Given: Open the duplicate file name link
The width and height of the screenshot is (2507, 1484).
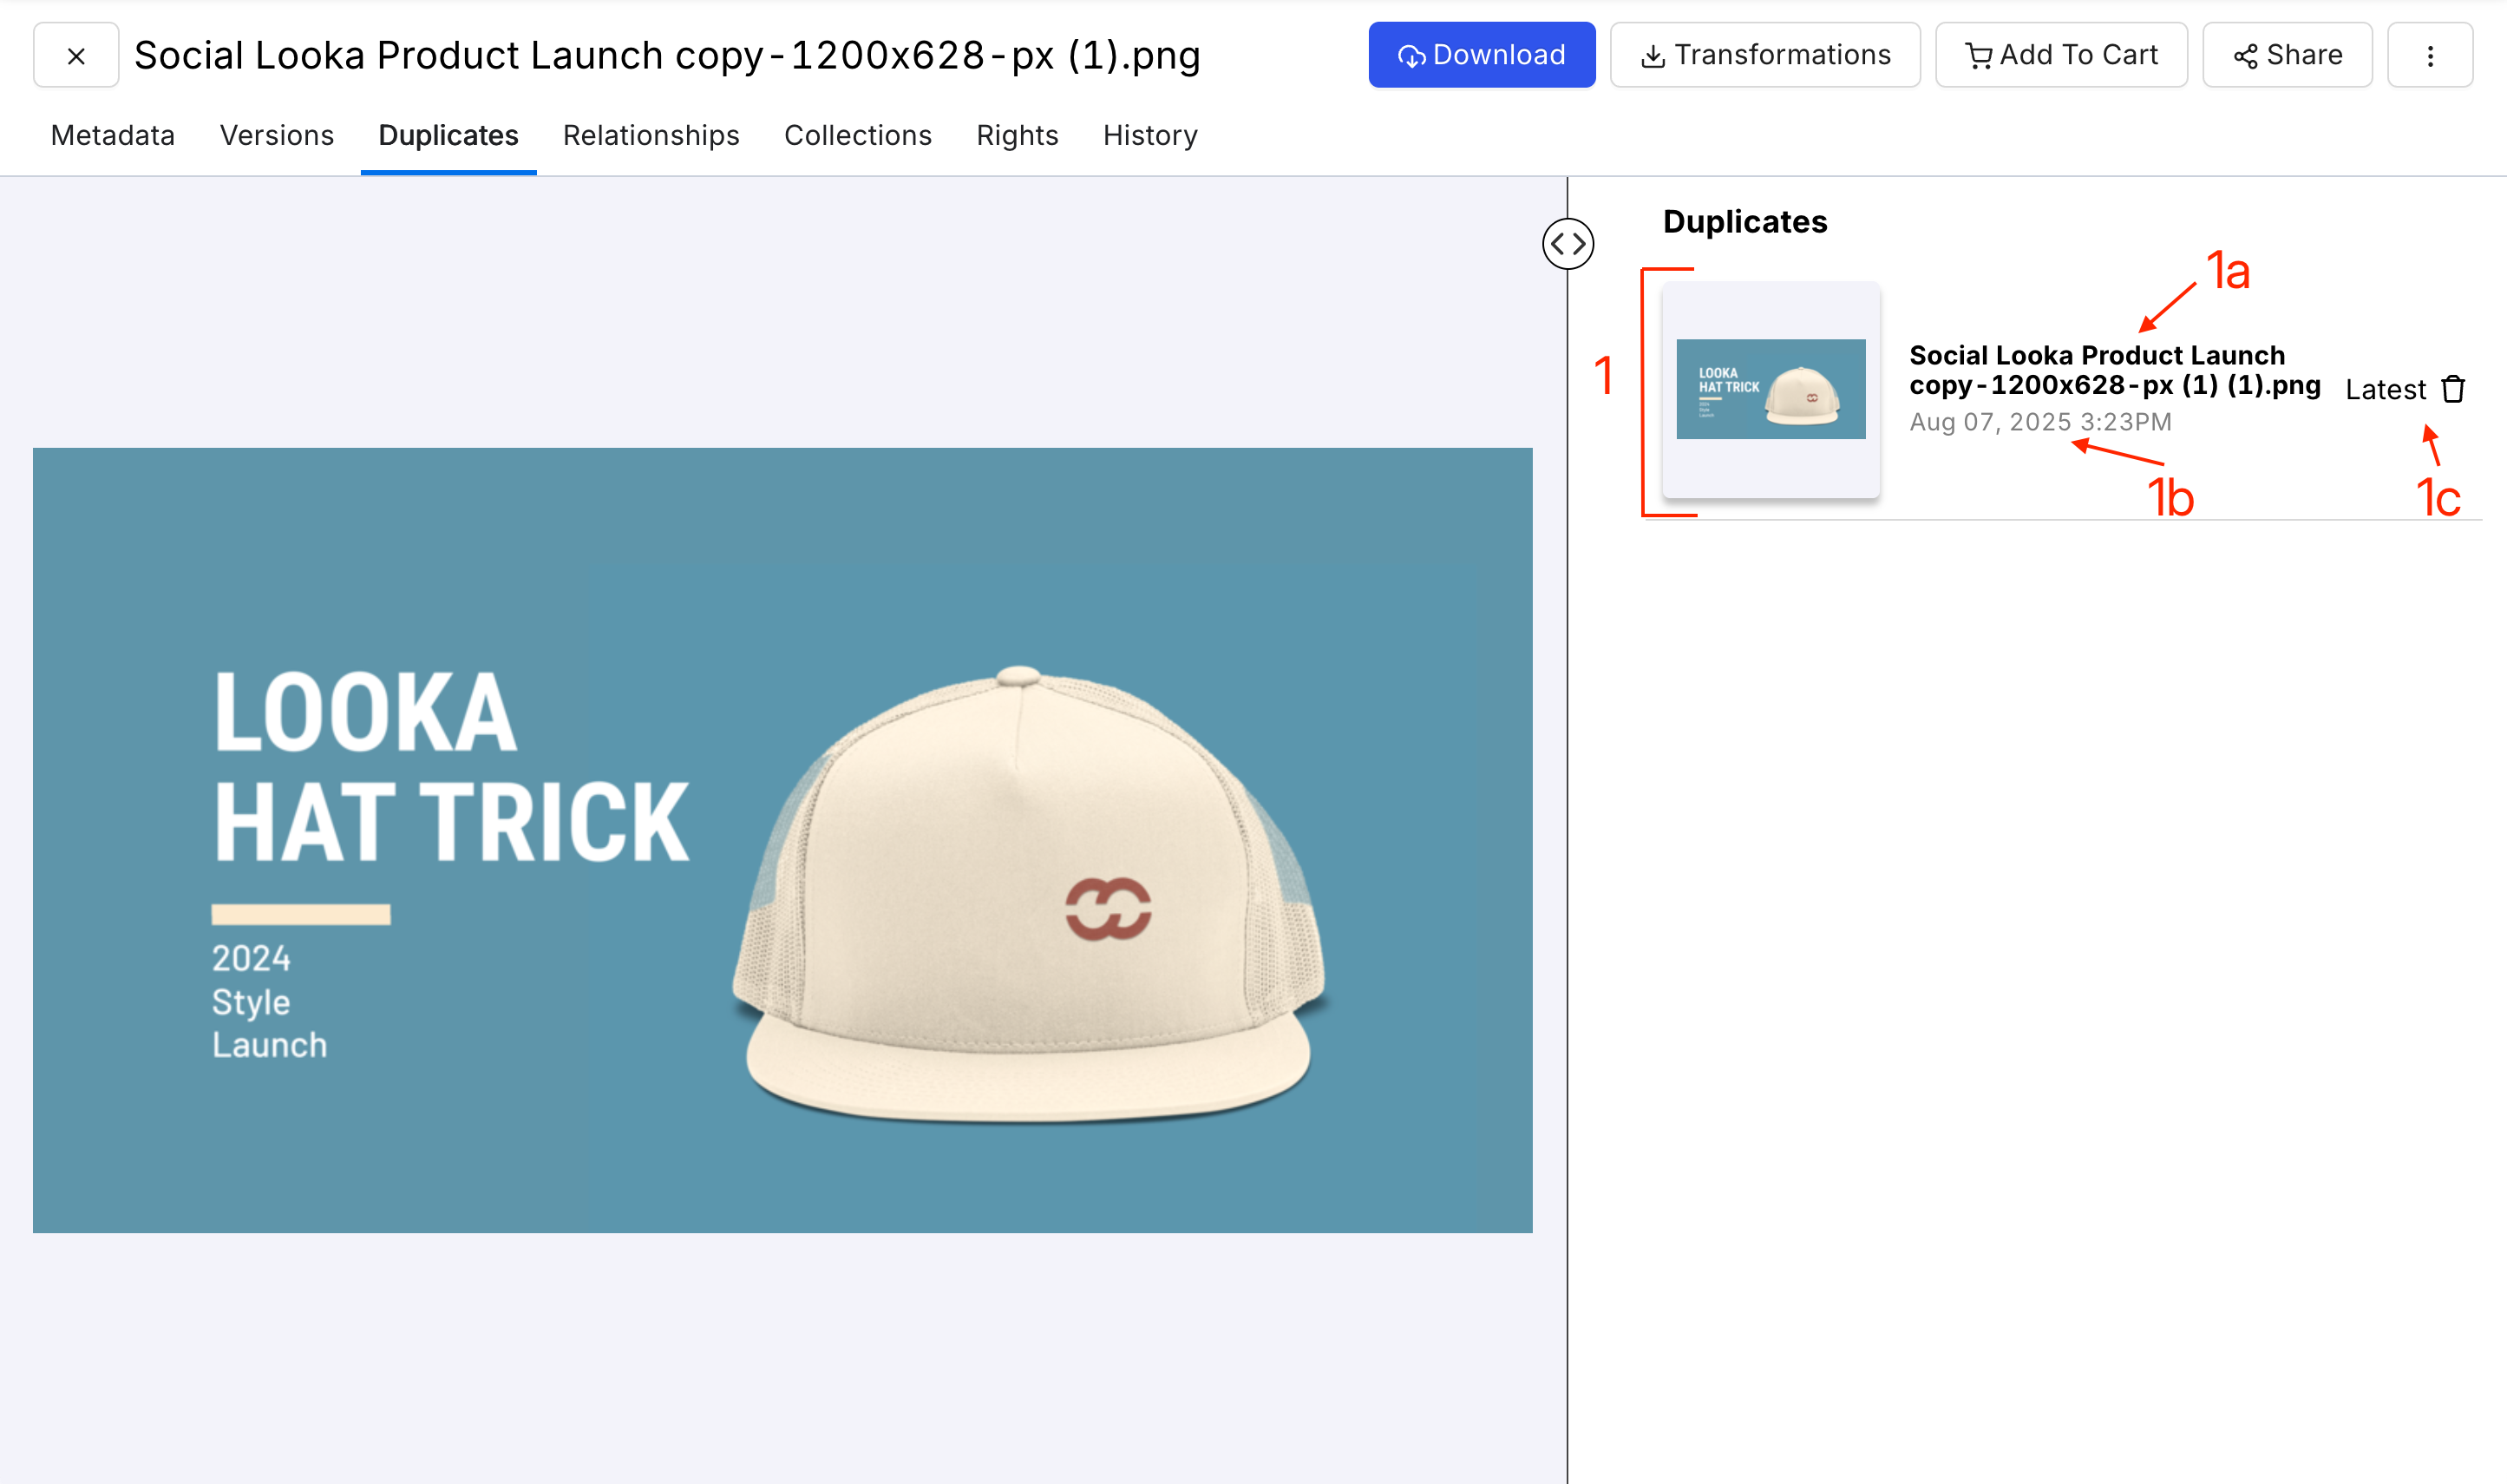Looking at the screenshot, I should 2113,370.
